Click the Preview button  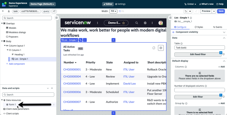click(206, 11)
